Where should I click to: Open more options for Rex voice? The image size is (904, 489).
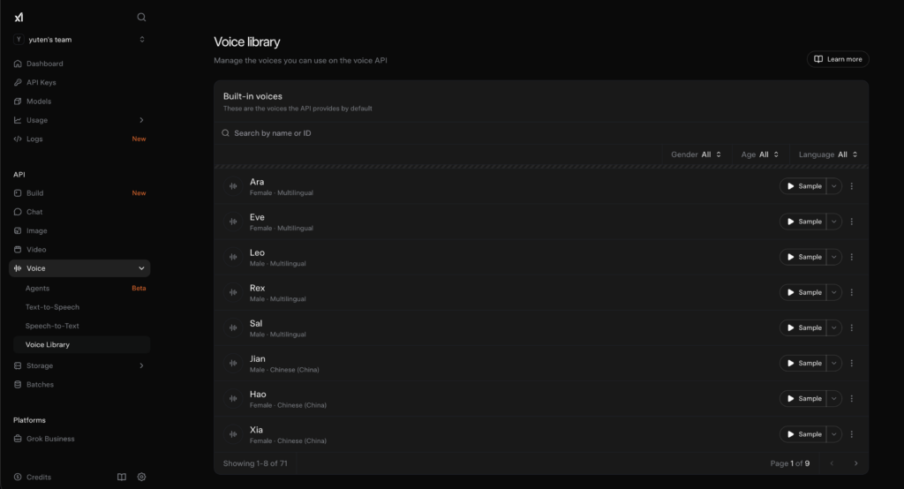[x=852, y=292]
